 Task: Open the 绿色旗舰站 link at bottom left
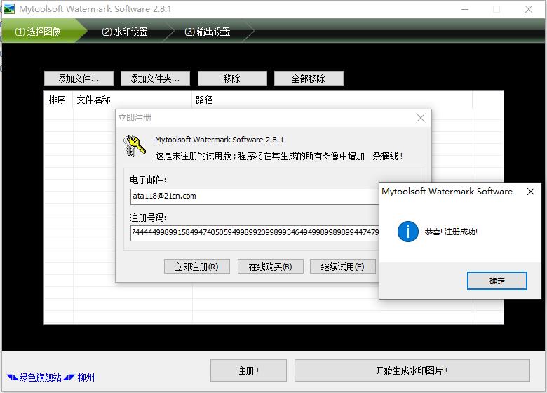point(41,378)
